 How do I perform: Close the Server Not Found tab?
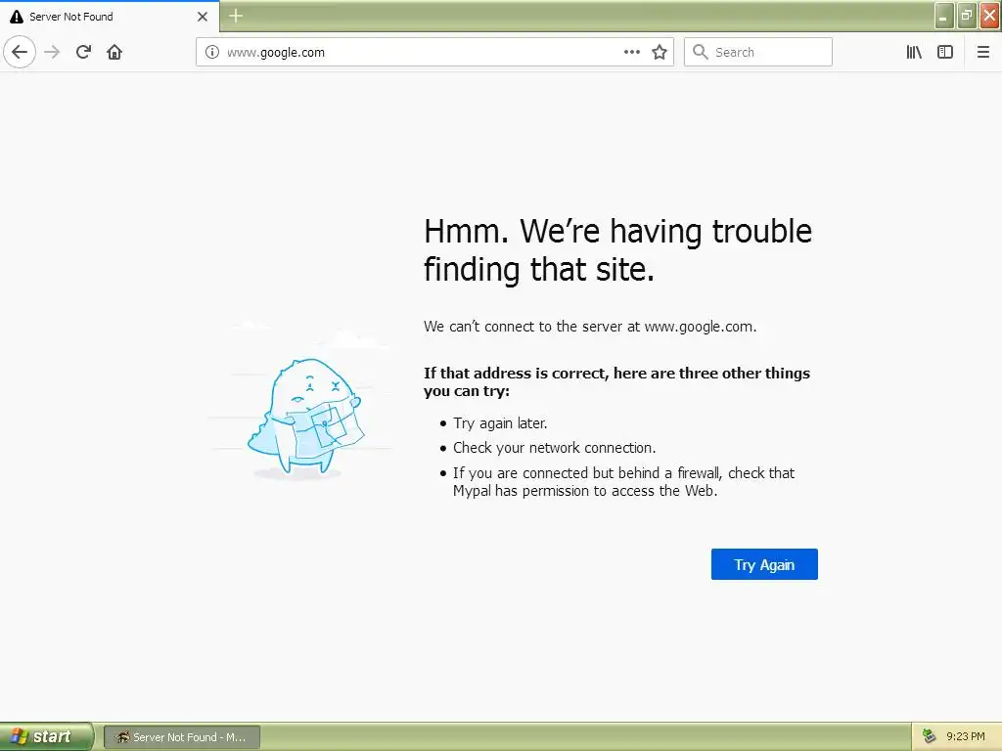click(x=203, y=17)
